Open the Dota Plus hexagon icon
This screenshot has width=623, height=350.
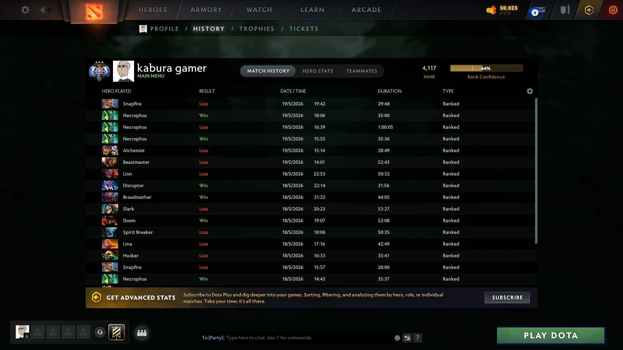point(589,10)
